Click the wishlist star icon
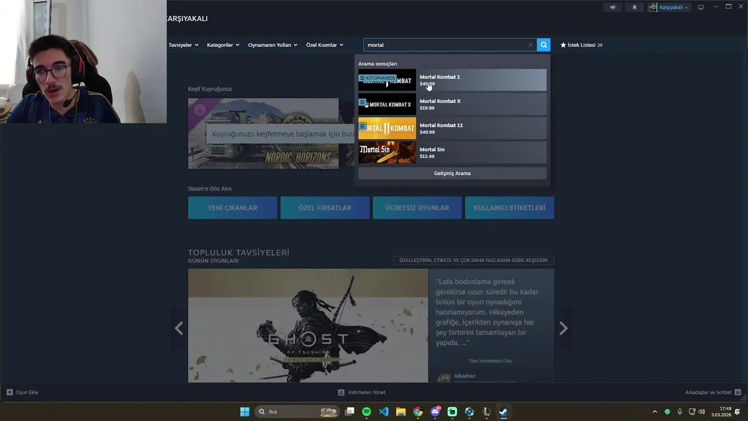748x421 pixels. [x=563, y=45]
